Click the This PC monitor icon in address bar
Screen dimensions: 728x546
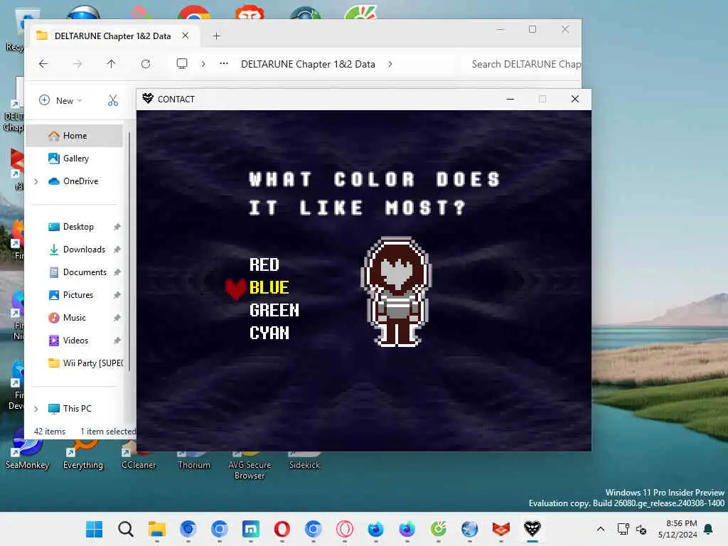(182, 63)
